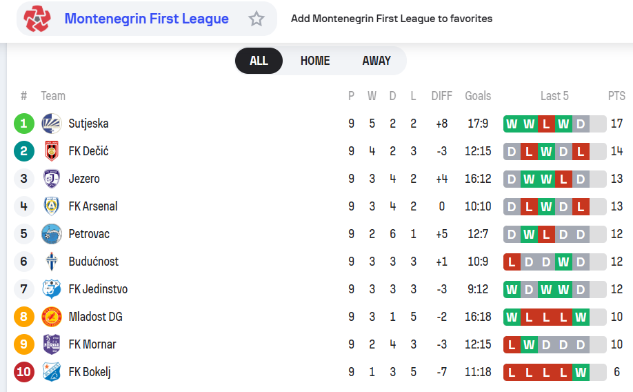The width and height of the screenshot is (633, 392).
Task: Click Sutjeska's red L result box
Action: pos(546,124)
